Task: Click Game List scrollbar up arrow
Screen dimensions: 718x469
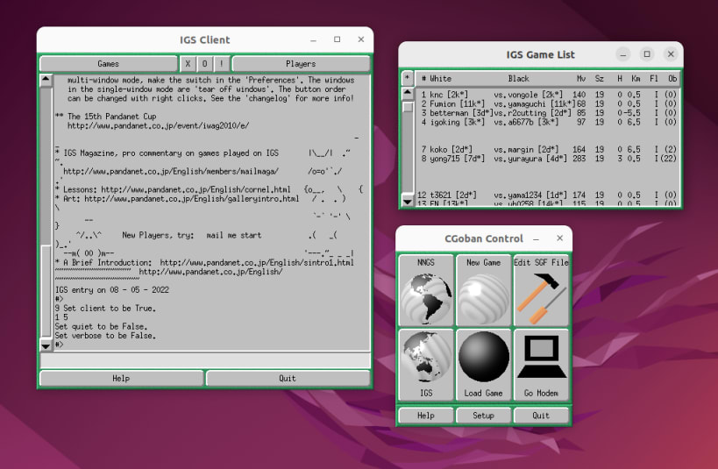Action: [408, 94]
